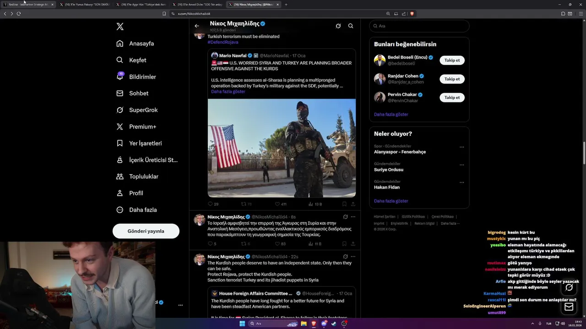Open more options on the 22s post
Screen dimensions: 586x329
point(353,257)
